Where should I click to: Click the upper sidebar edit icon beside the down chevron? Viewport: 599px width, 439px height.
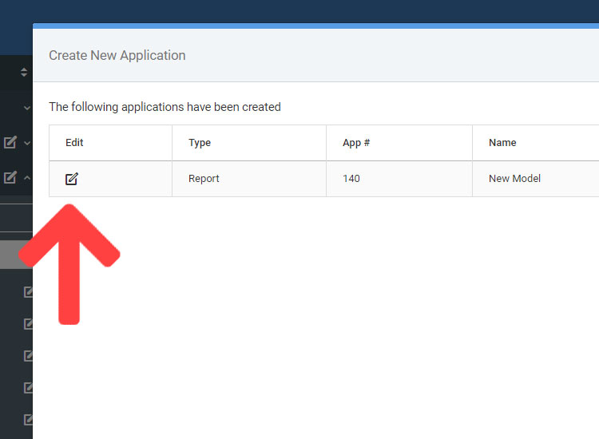10,142
